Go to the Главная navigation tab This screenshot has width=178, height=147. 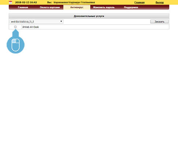point(23,7)
